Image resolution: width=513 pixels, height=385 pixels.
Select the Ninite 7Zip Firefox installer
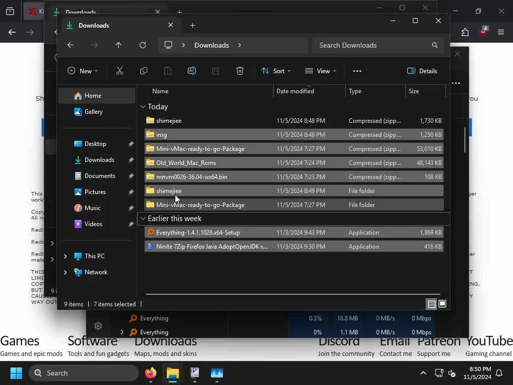(294, 247)
